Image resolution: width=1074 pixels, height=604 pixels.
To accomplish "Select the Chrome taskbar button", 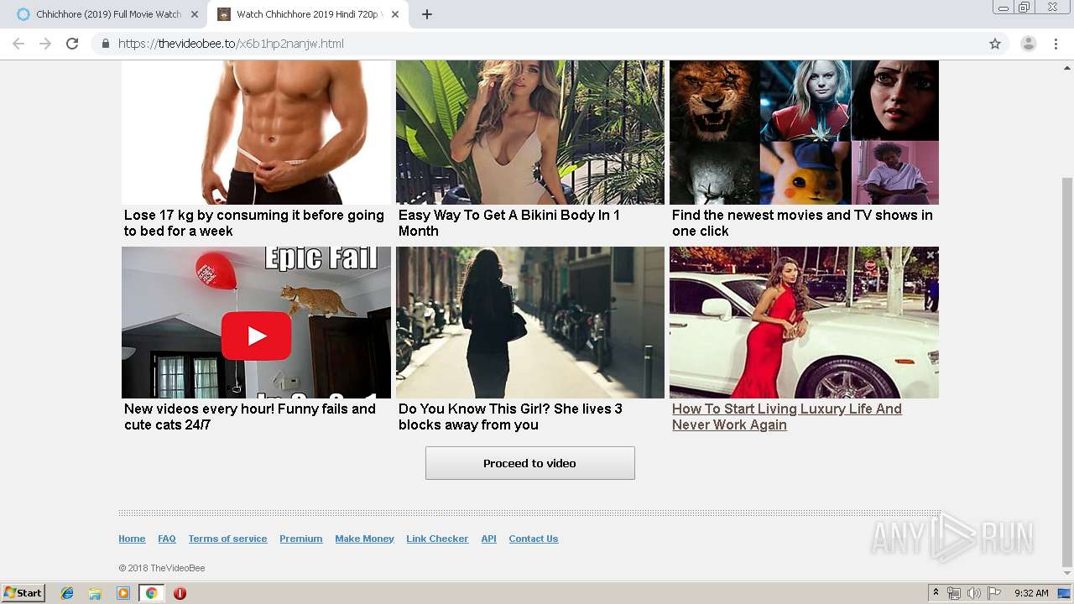I will [x=151, y=593].
